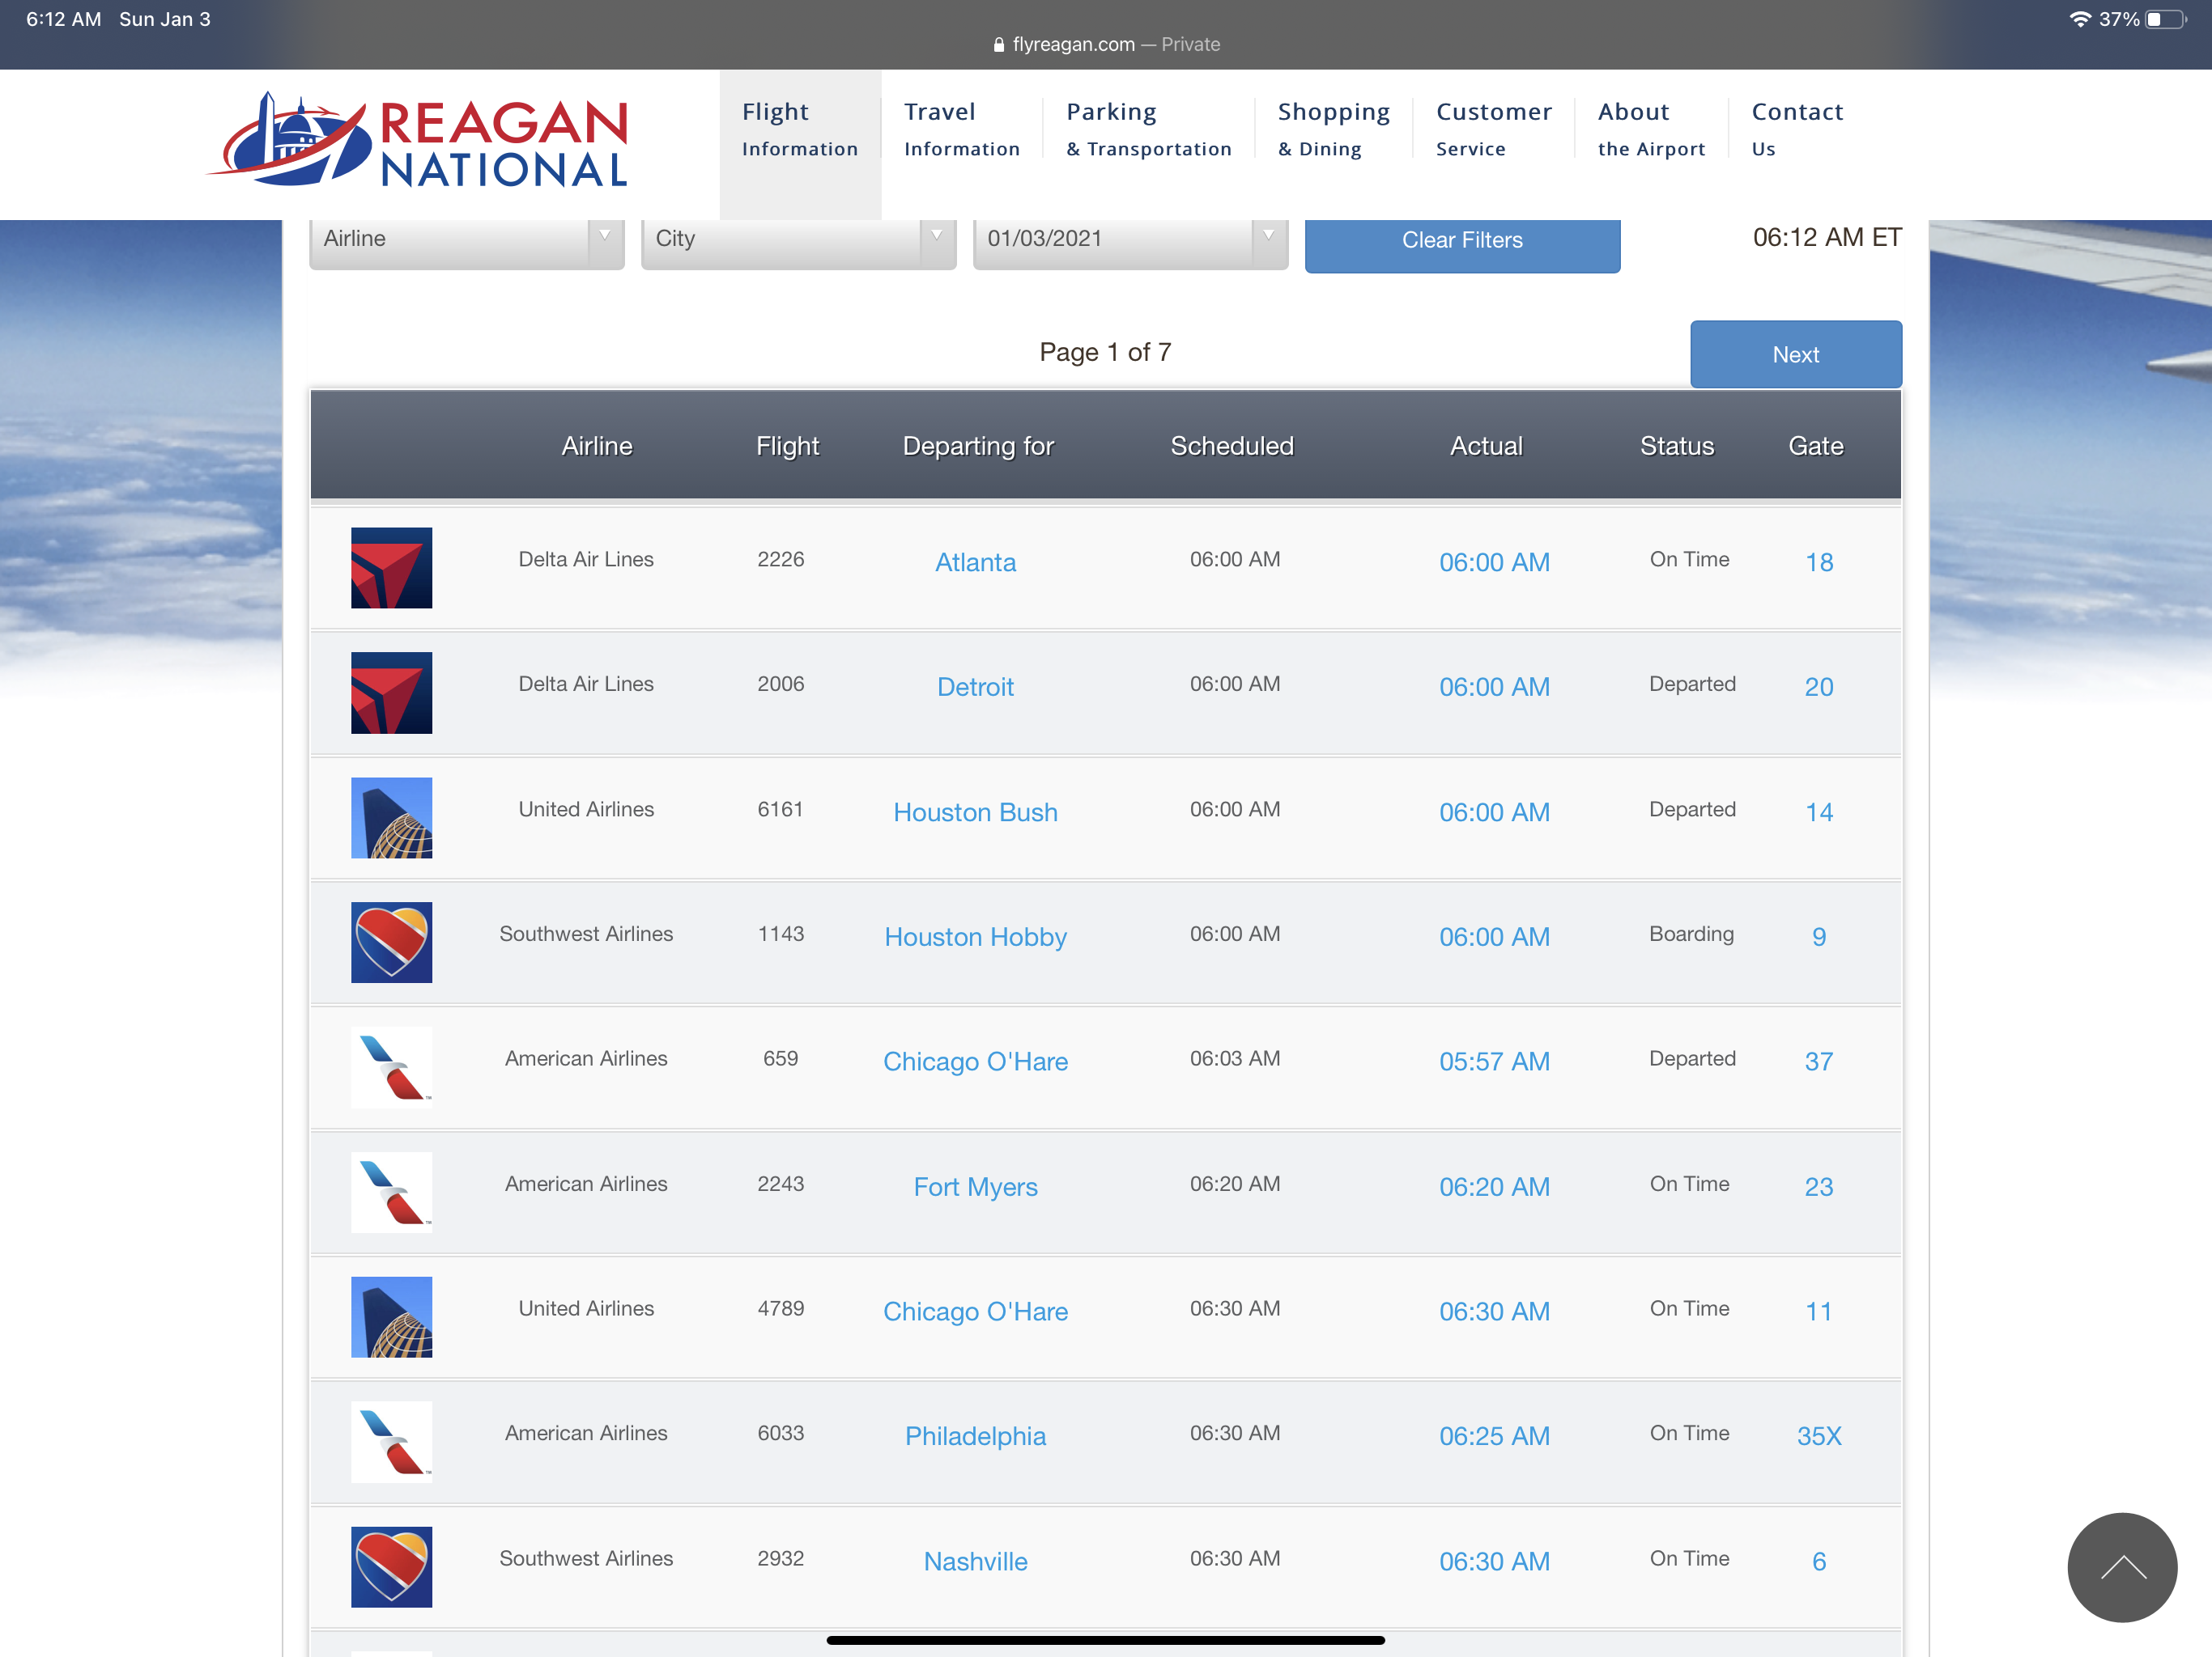Click the American Airlines logo for flight 6033

coord(391,1441)
